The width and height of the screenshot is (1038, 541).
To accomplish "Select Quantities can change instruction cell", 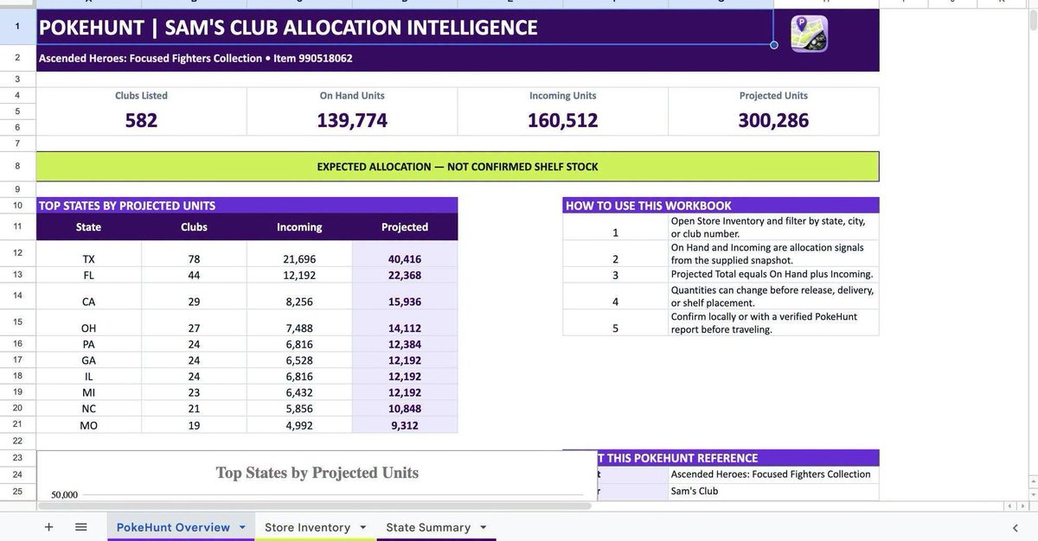I will coord(773,296).
